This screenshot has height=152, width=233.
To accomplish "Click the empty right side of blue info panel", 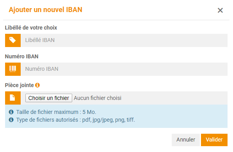I will (x=181, y=116).
